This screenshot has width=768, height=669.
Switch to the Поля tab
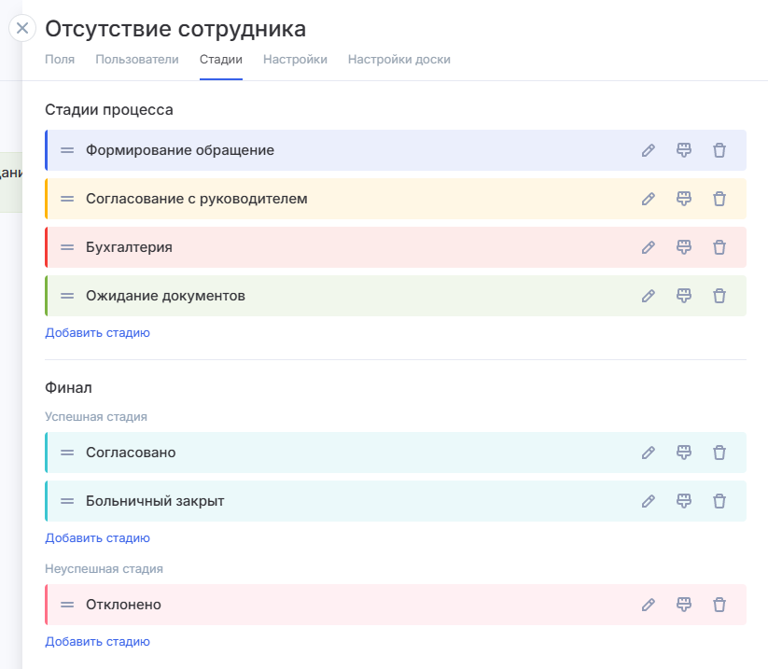tap(60, 60)
